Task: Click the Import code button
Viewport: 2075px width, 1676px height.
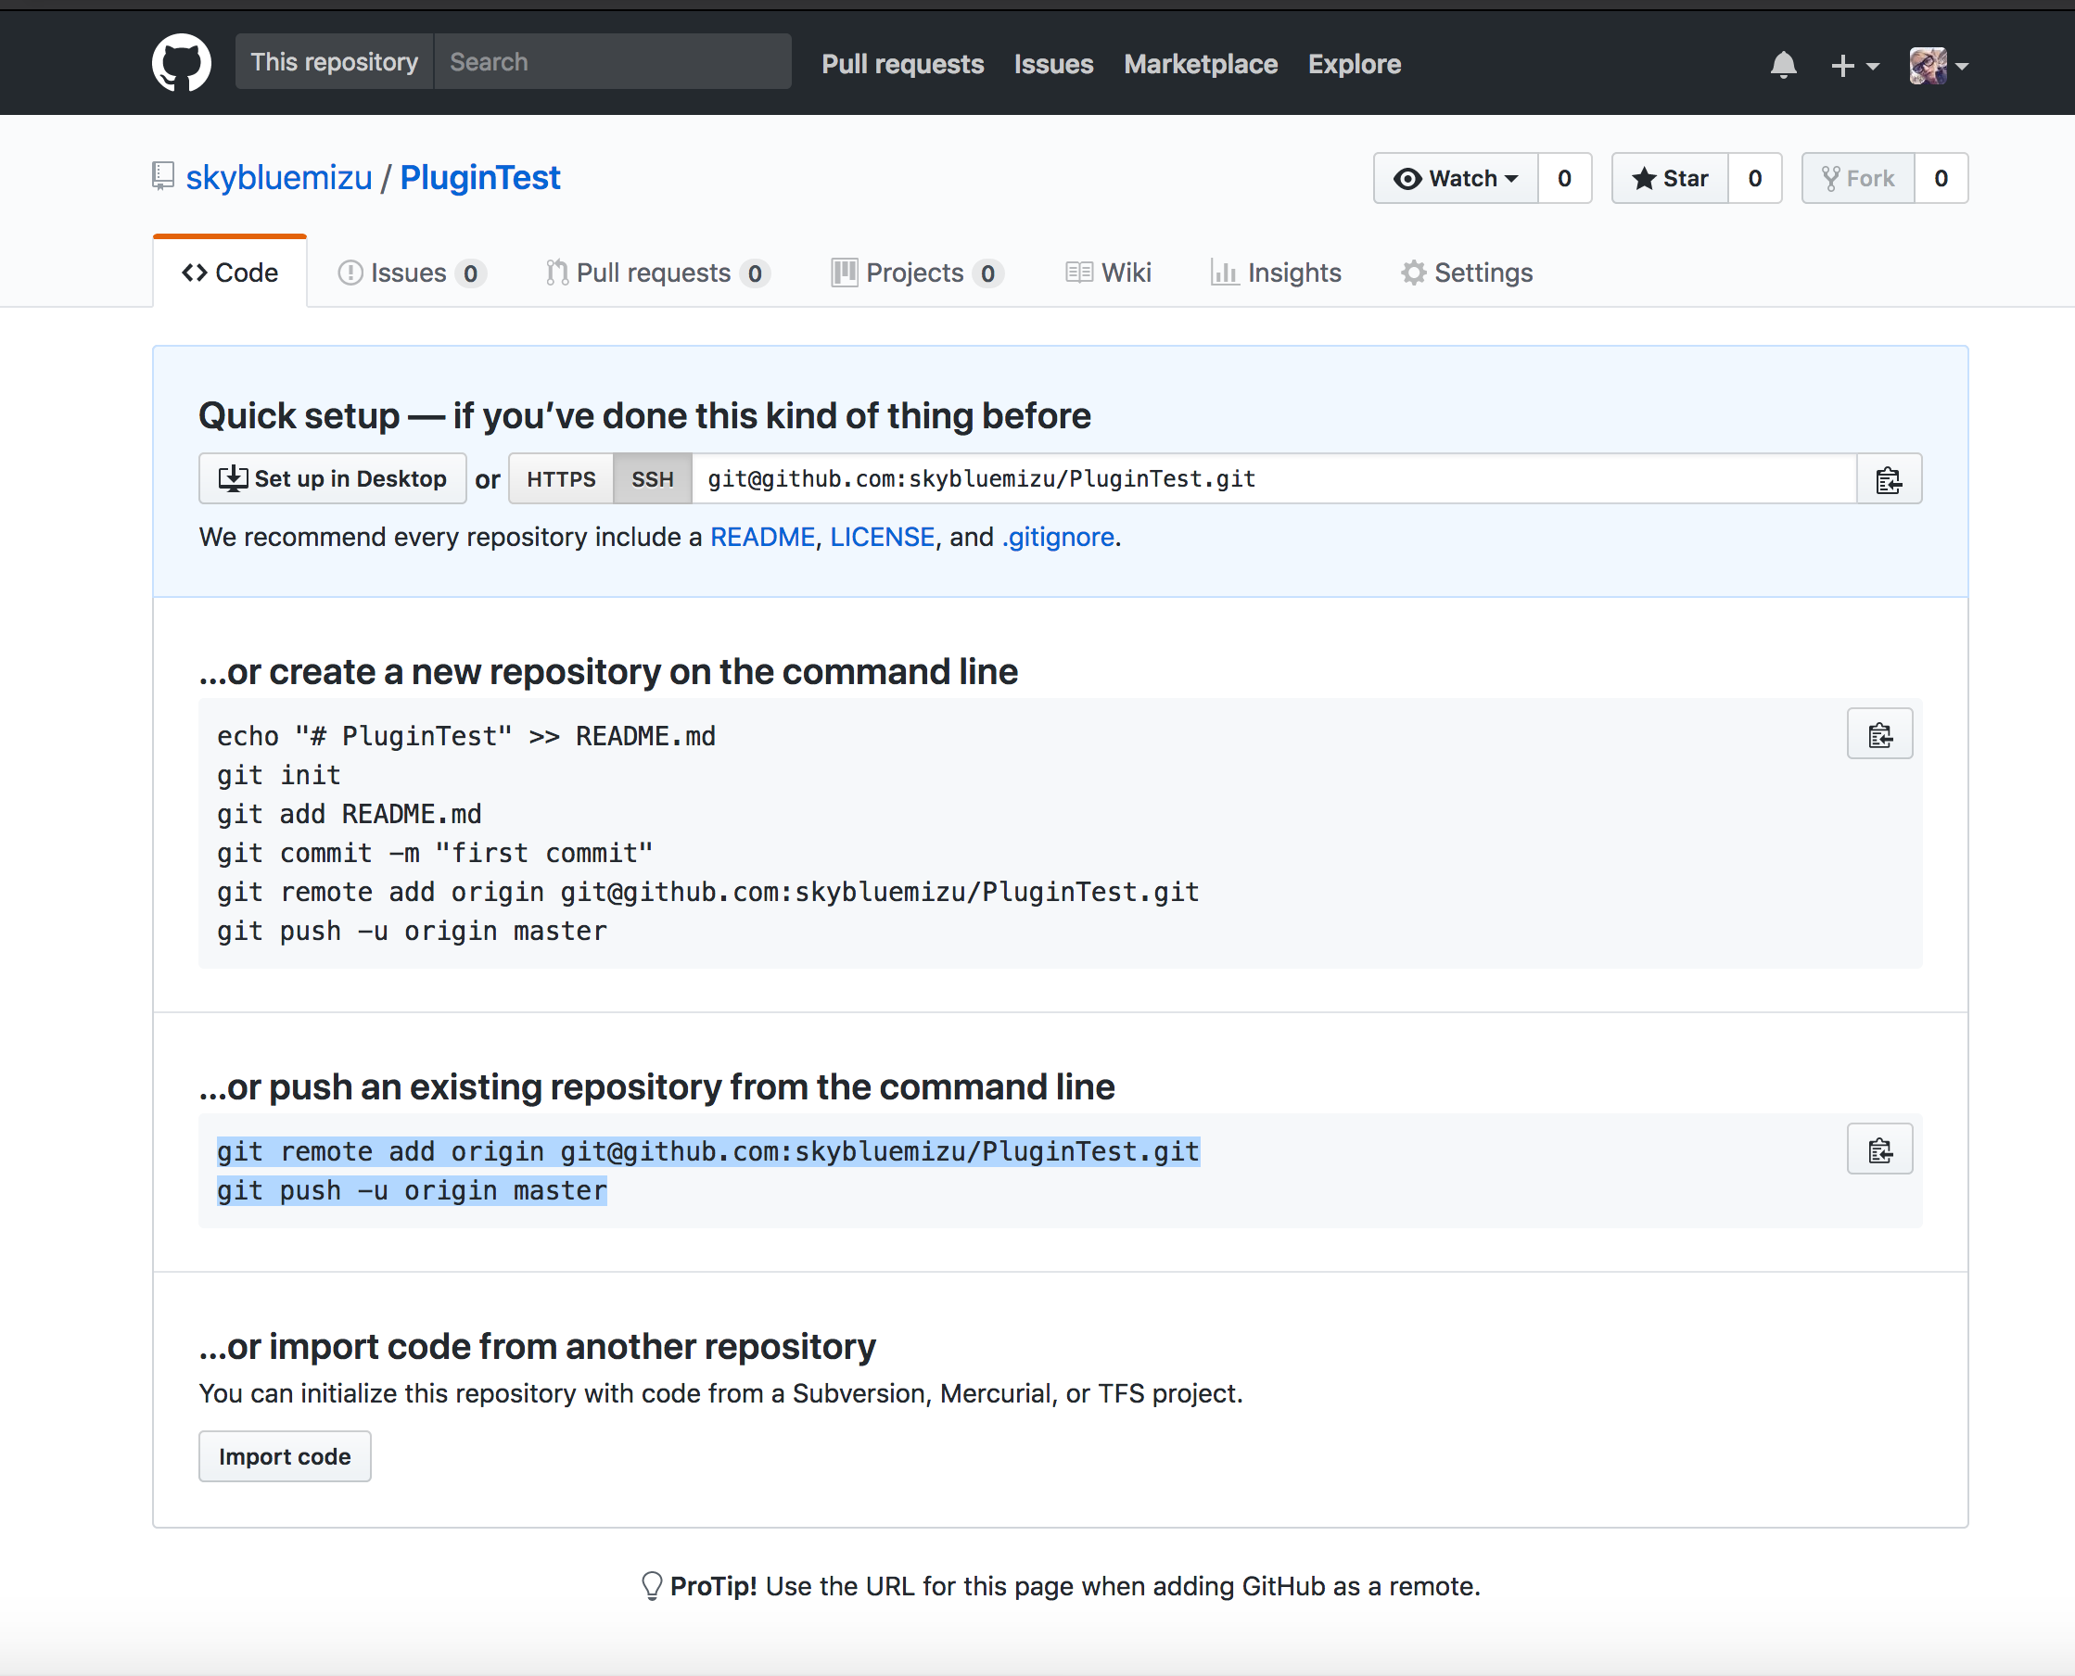Action: (x=284, y=1455)
